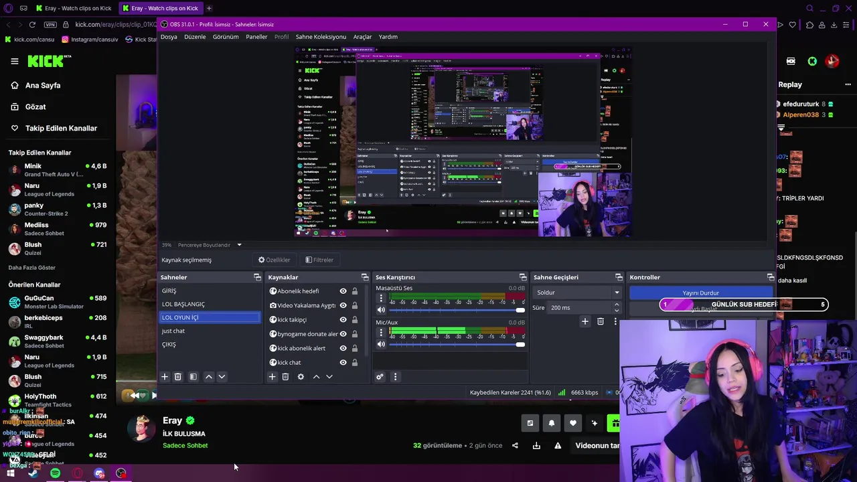Move the selected scene up
857x482 pixels.
point(209,377)
